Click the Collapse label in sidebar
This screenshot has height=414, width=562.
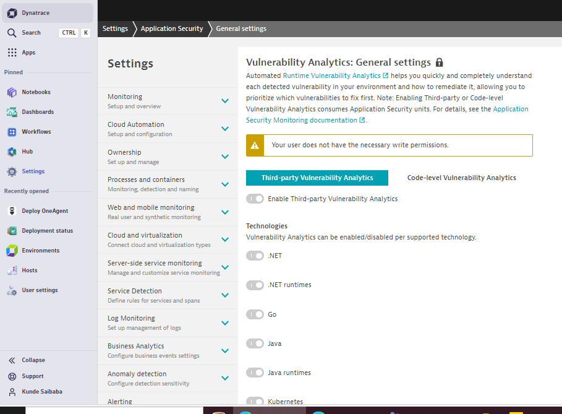(x=33, y=360)
